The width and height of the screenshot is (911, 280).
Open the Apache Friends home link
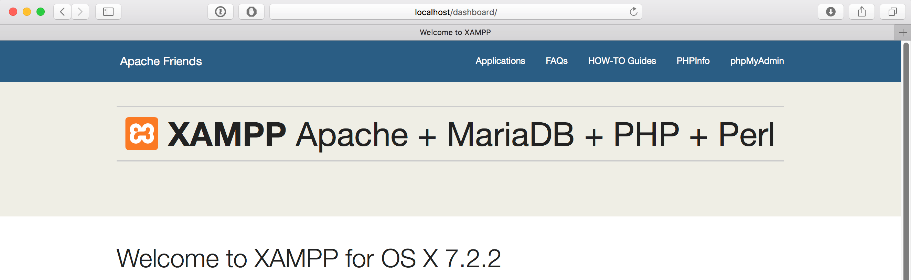coord(161,61)
